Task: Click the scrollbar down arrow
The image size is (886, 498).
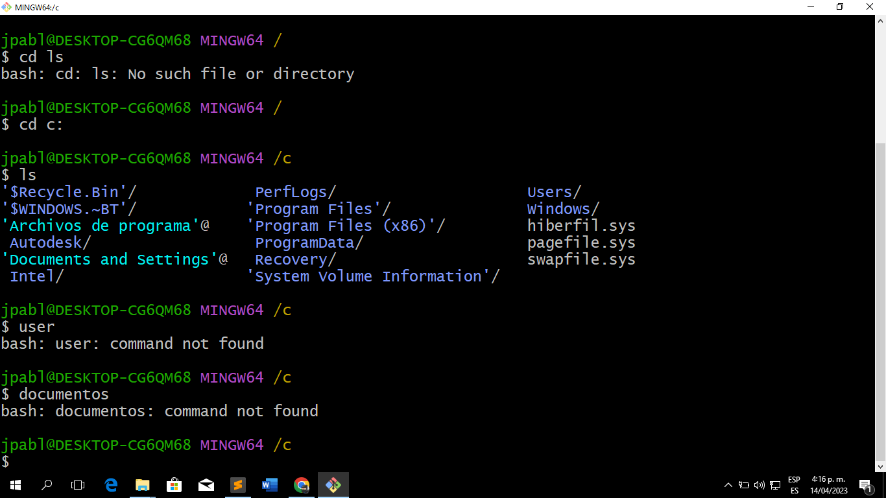Action: [880, 466]
